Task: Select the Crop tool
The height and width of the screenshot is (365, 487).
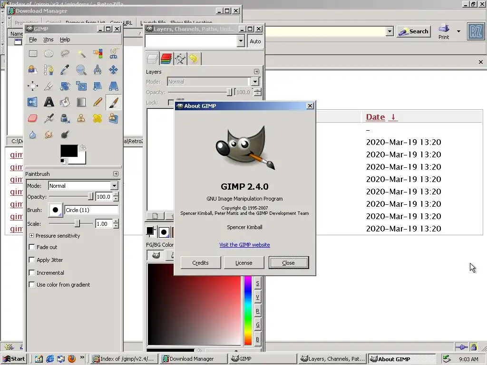Action: (x=49, y=86)
